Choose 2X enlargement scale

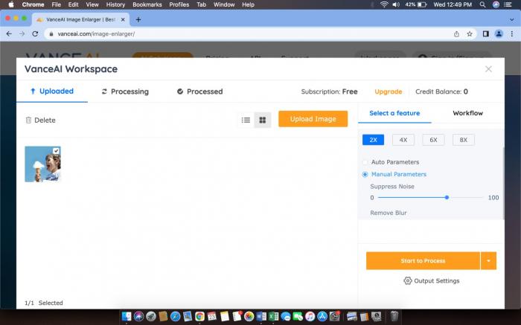(x=373, y=140)
